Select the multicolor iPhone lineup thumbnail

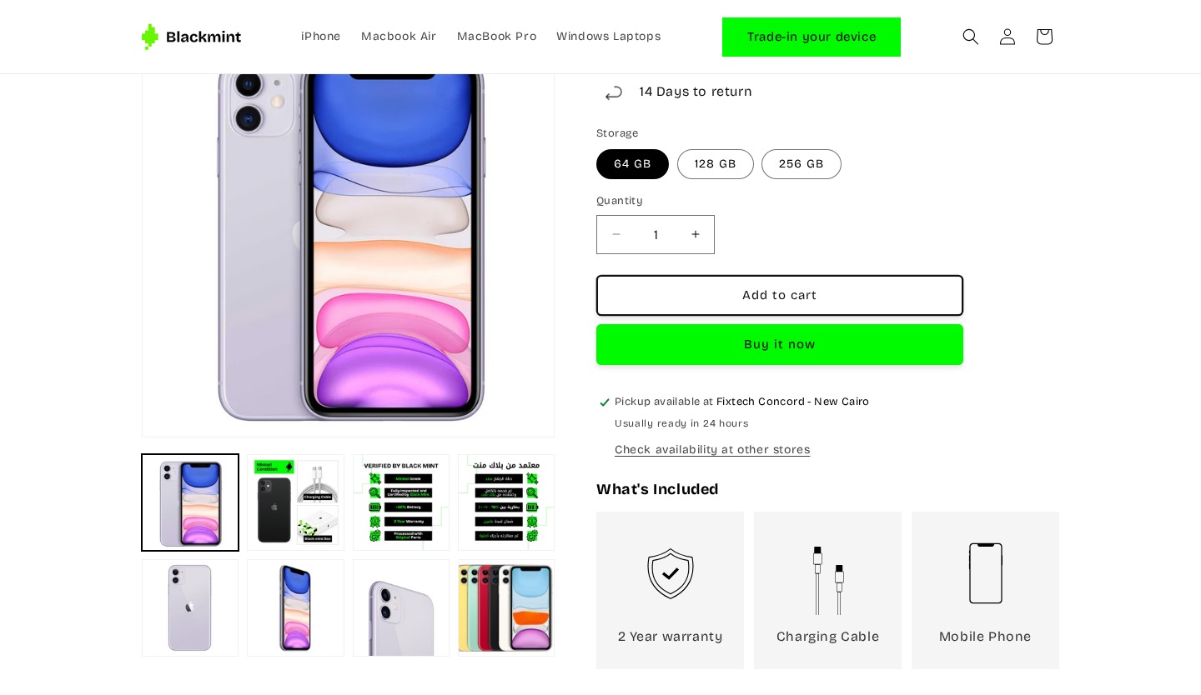click(x=506, y=607)
